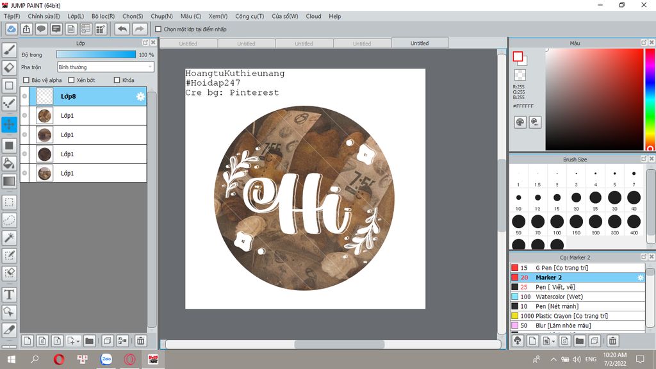This screenshot has width=656, height=369.
Task: Toggle the Bảo vệ alpha checkbox
Action: [26, 80]
